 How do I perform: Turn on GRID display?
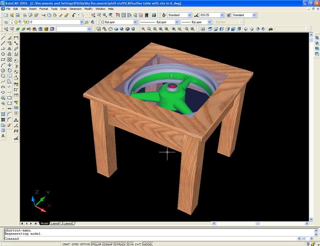[75, 244]
